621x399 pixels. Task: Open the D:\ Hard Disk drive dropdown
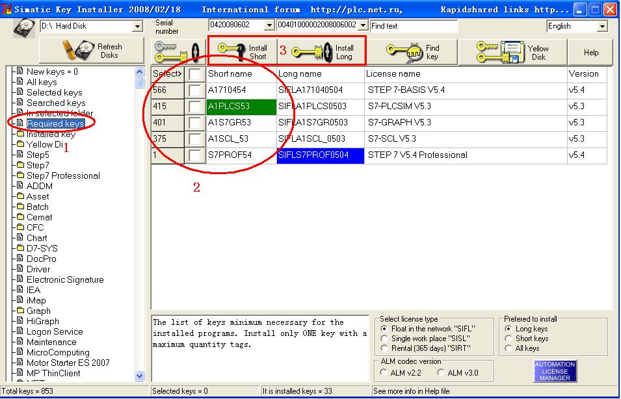137,26
